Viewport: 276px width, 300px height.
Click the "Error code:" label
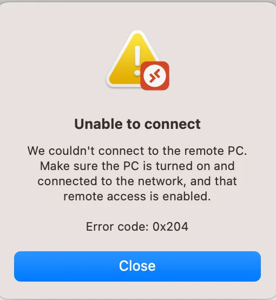117,227
